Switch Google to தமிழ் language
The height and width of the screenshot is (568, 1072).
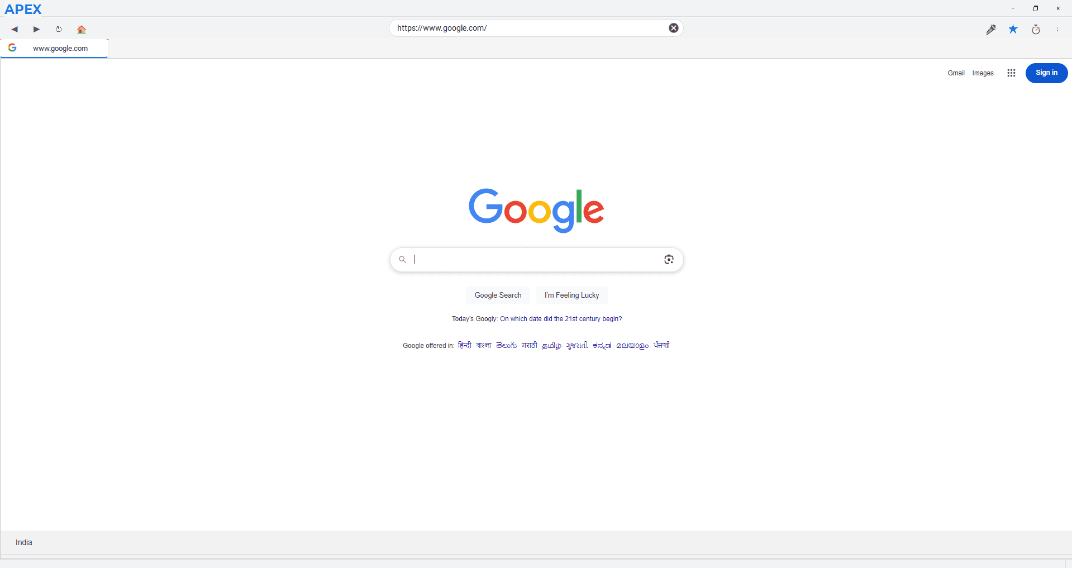(551, 346)
